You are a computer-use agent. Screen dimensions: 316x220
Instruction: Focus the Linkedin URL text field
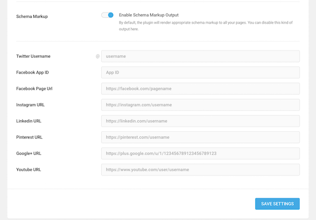coord(200,121)
